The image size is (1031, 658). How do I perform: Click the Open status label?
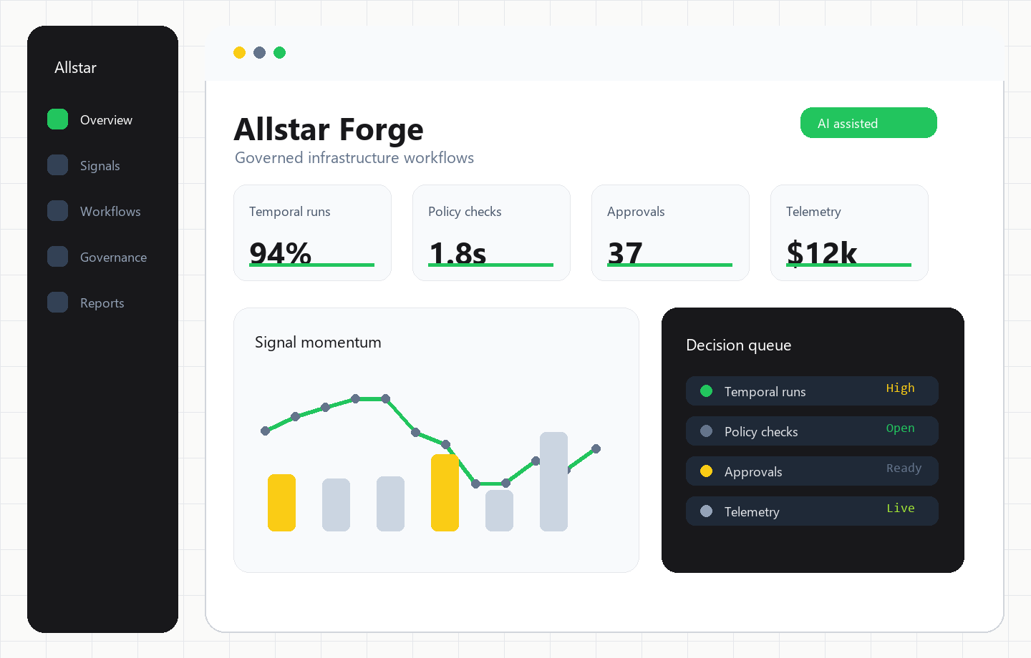tap(900, 428)
